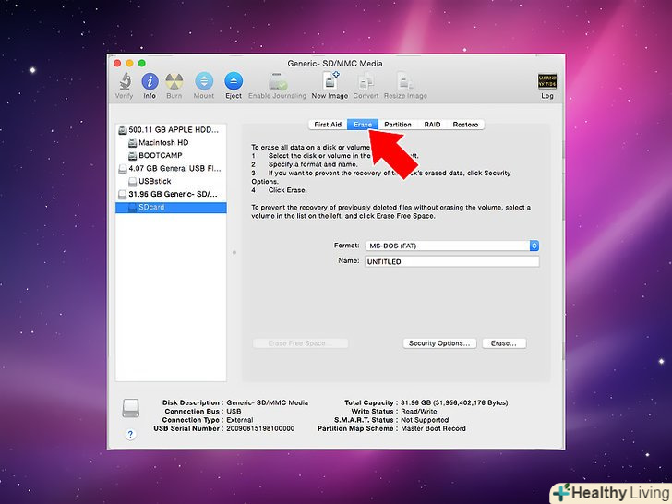Image resolution: width=672 pixels, height=504 pixels.
Task: Click the Not Supported S.M.A.R.T. value
Action: point(425,420)
